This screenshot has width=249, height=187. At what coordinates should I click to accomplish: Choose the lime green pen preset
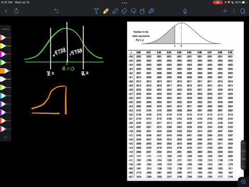point(5,87)
